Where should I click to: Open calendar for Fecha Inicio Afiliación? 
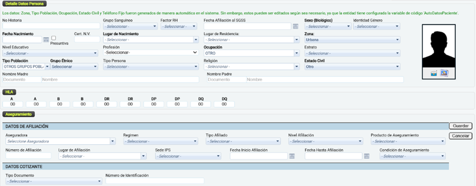[291, 156]
